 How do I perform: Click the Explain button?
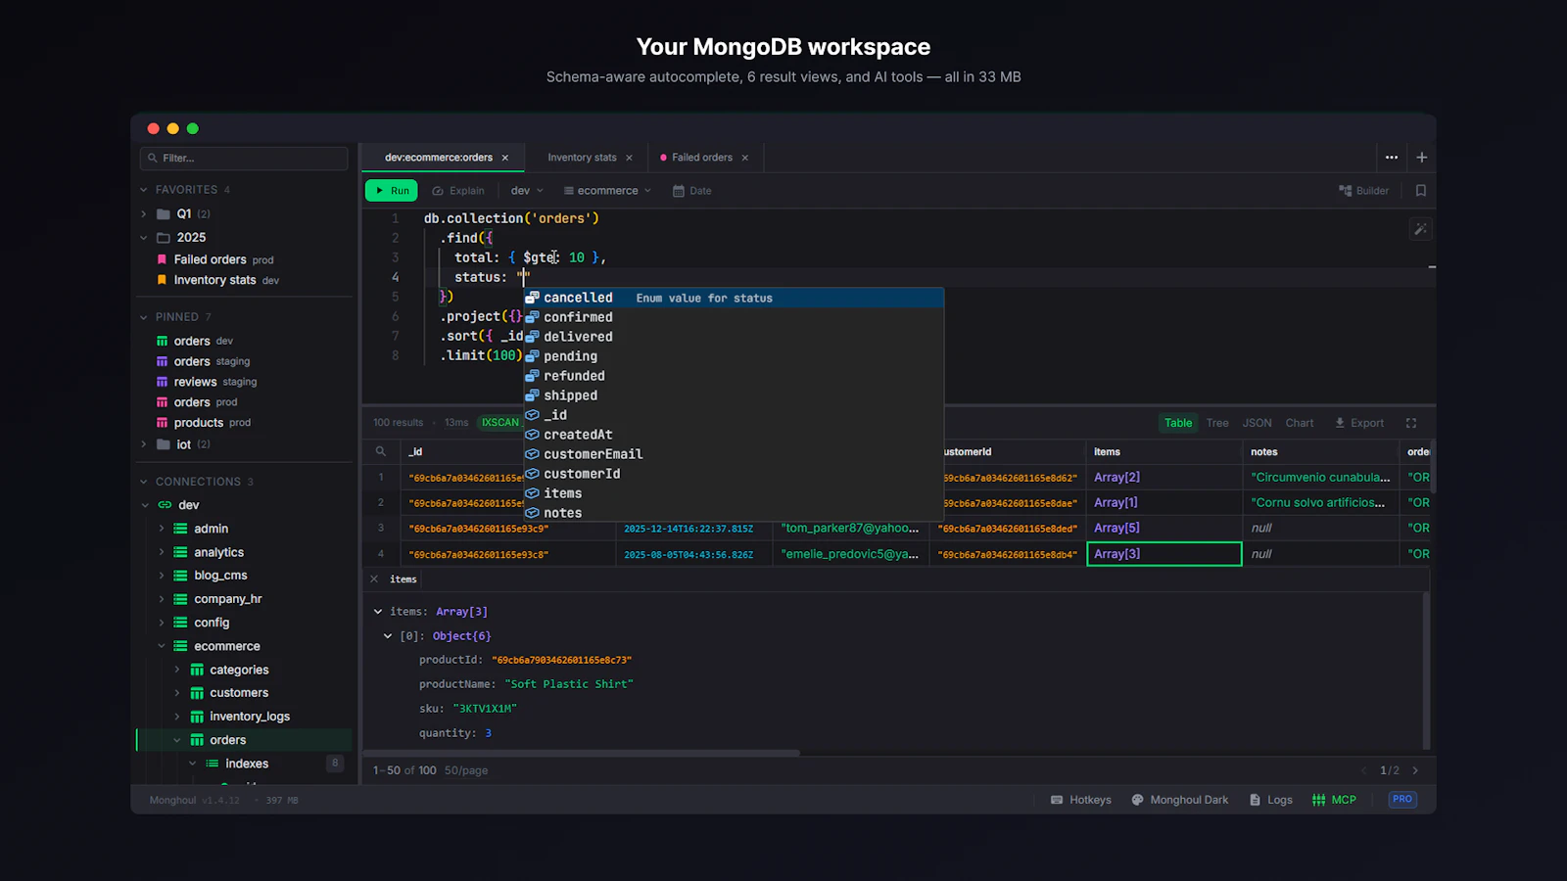click(x=458, y=191)
